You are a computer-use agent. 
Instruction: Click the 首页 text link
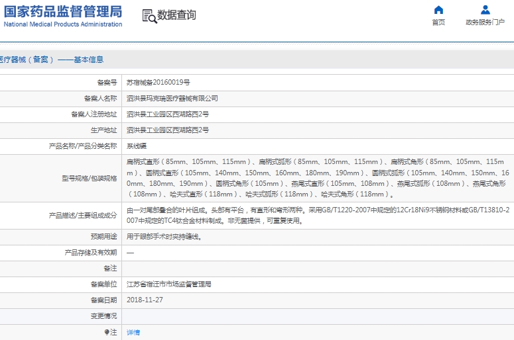[x=438, y=22]
